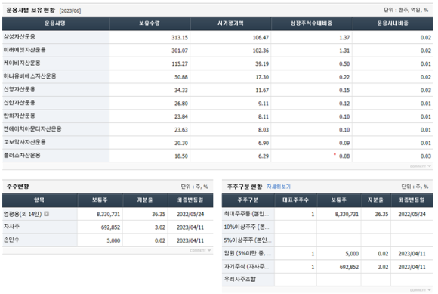The image size is (438, 294).
Task: Click the 항목 column header in 주주현황
Action: (x=39, y=200)
